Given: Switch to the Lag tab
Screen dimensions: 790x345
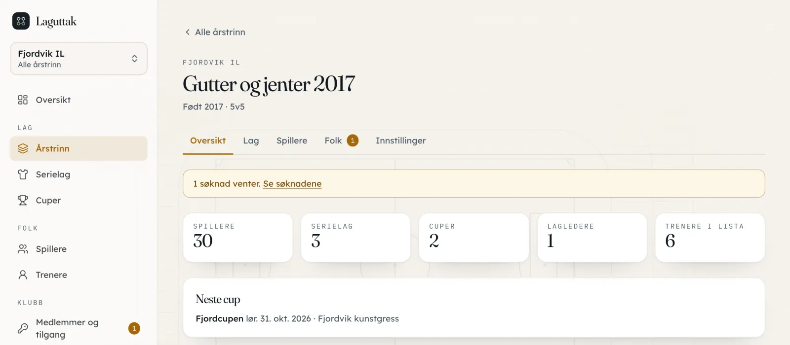Looking at the screenshot, I should pos(251,141).
